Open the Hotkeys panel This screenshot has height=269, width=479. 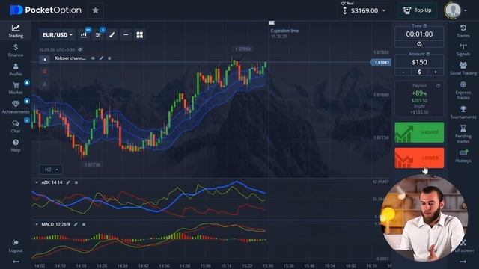(463, 156)
